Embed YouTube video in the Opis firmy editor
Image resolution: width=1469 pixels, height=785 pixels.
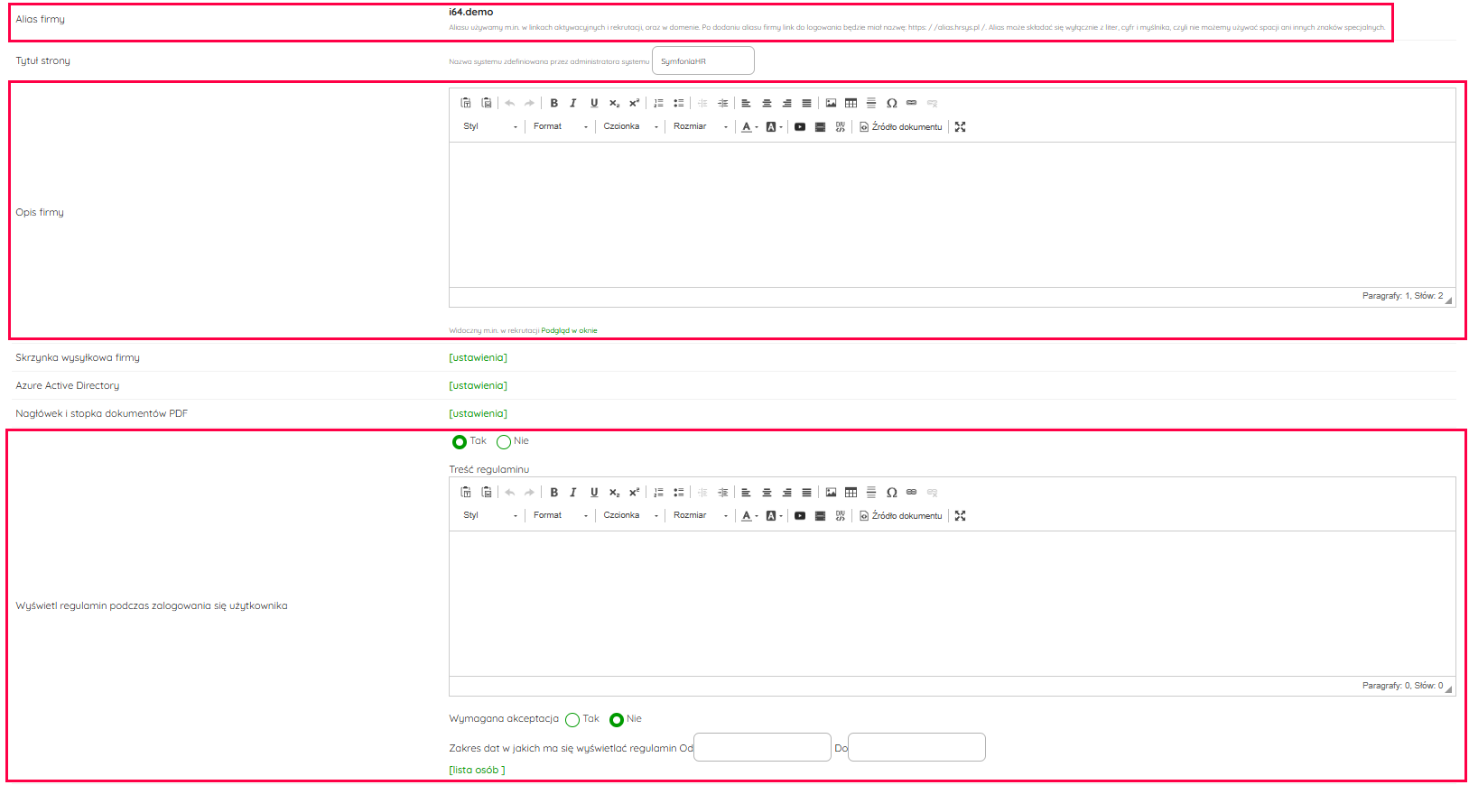click(800, 127)
